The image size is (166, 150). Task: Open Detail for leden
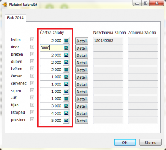(x=82, y=41)
